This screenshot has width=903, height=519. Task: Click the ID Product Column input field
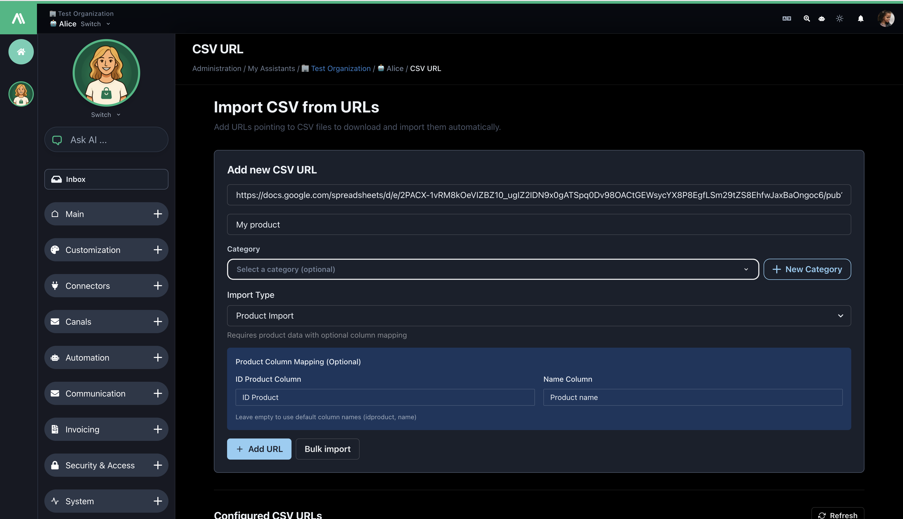pos(385,397)
